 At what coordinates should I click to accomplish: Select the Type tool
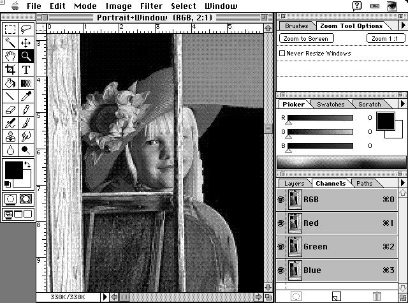click(26, 70)
